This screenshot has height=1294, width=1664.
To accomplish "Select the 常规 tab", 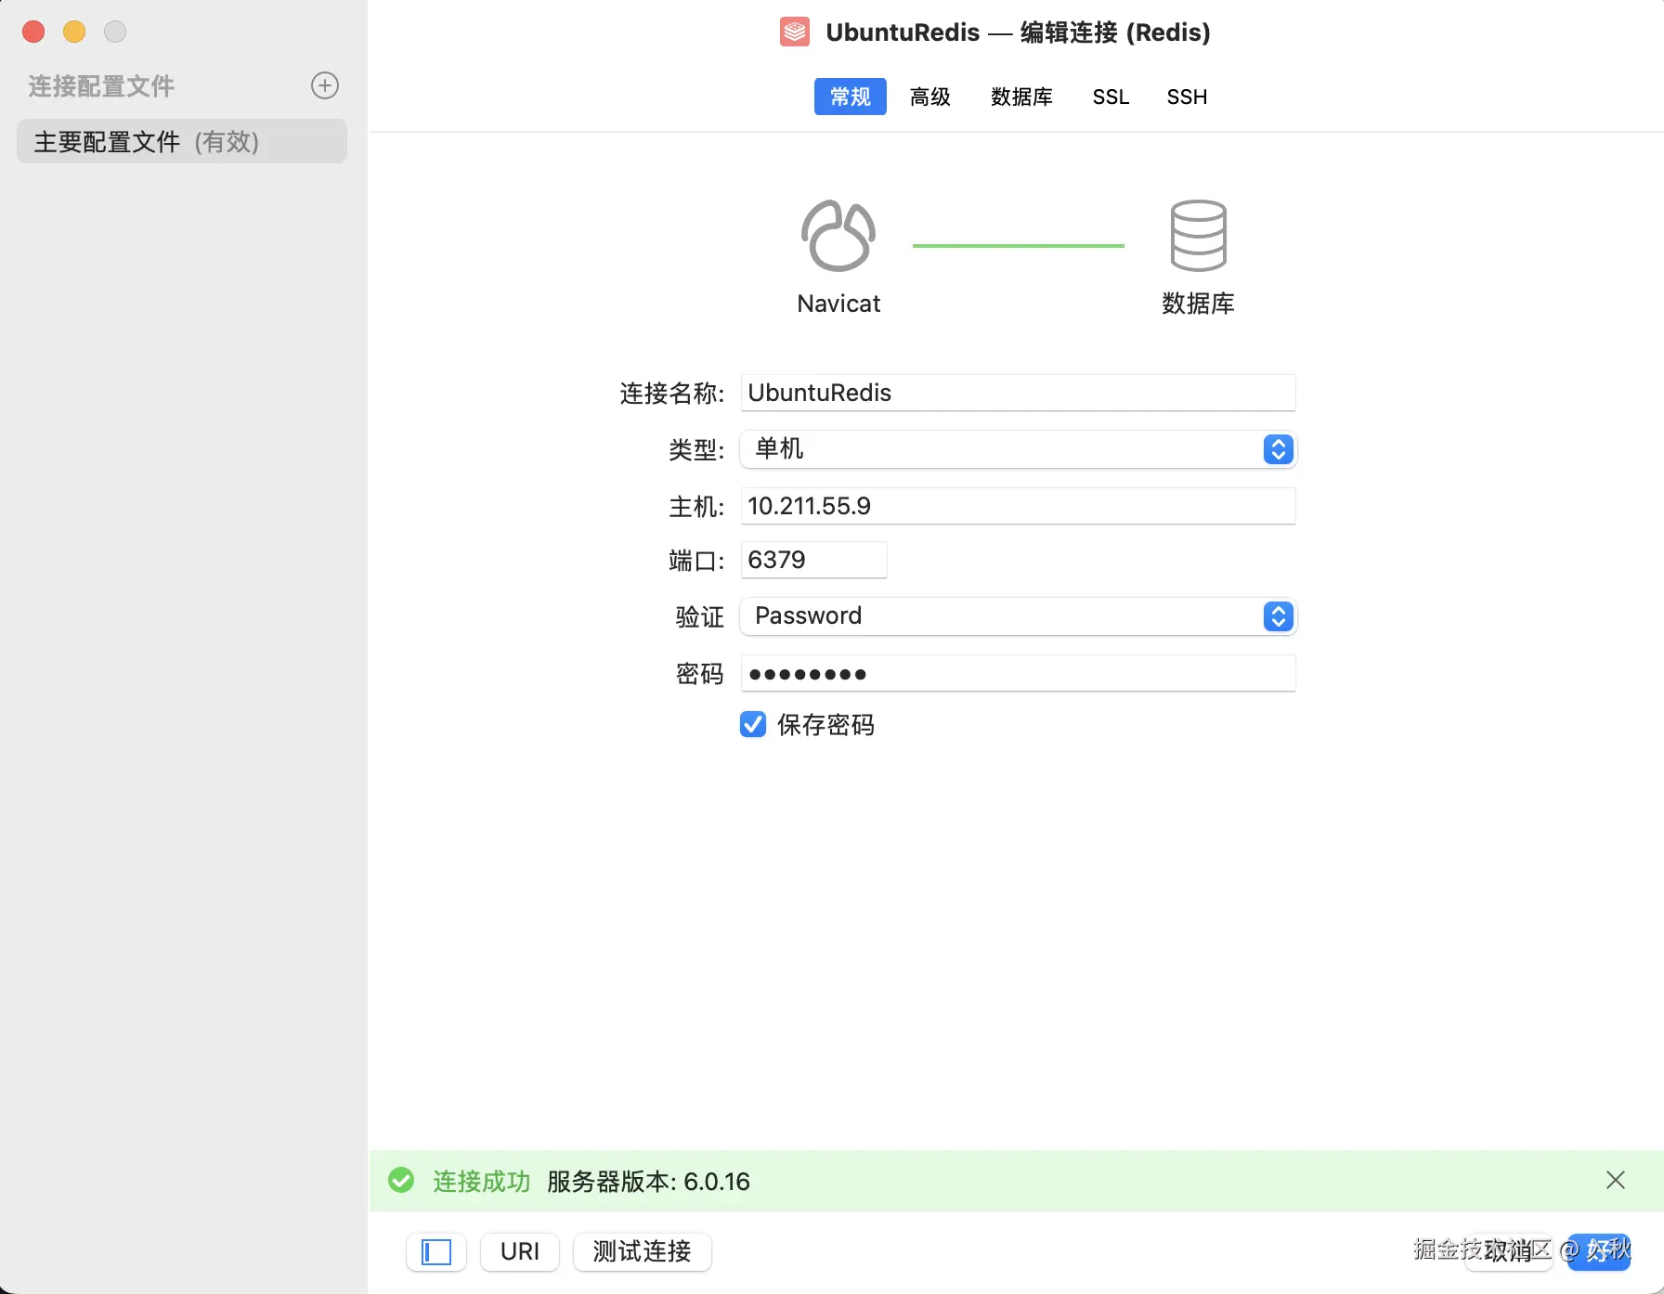I will pos(850,97).
